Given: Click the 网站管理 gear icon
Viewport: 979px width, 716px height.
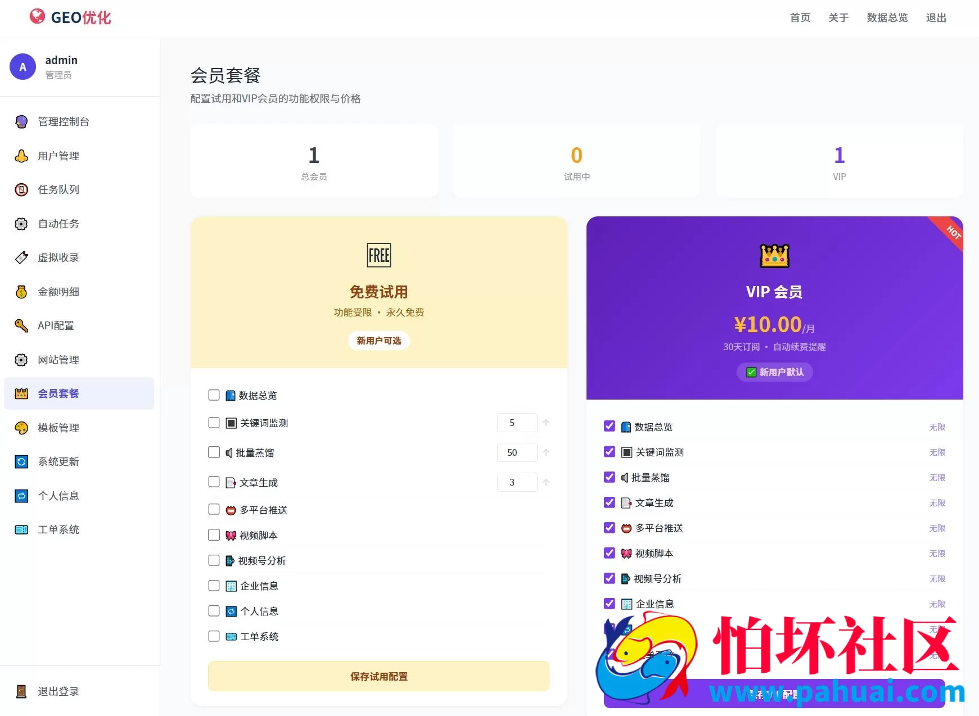Looking at the screenshot, I should click(21, 360).
